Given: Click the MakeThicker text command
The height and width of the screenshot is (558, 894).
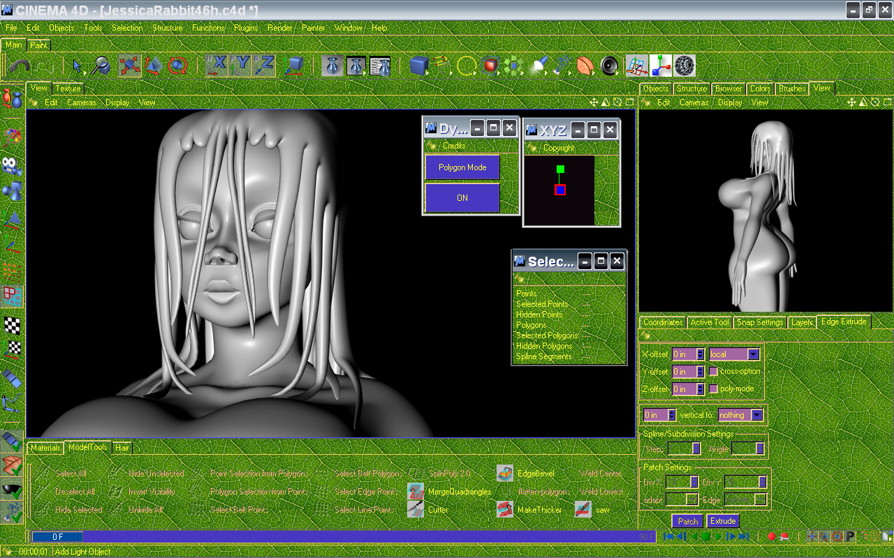Looking at the screenshot, I should click(539, 510).
